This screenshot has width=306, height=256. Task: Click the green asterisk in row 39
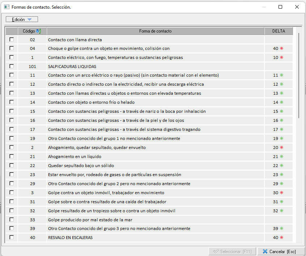281,229
